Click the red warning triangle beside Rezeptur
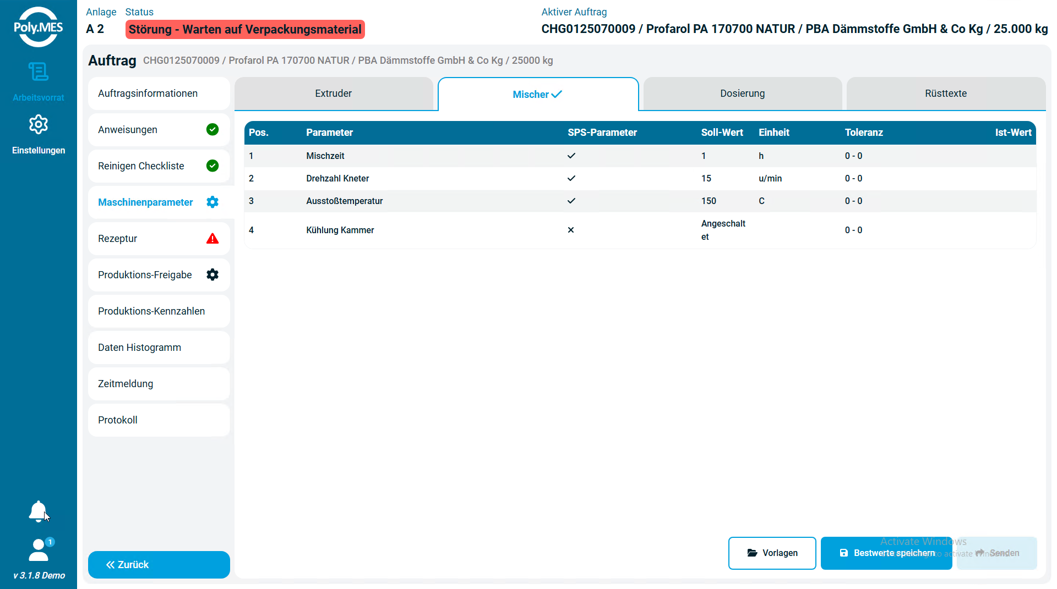1057x589 pixels. coord(213,238)
